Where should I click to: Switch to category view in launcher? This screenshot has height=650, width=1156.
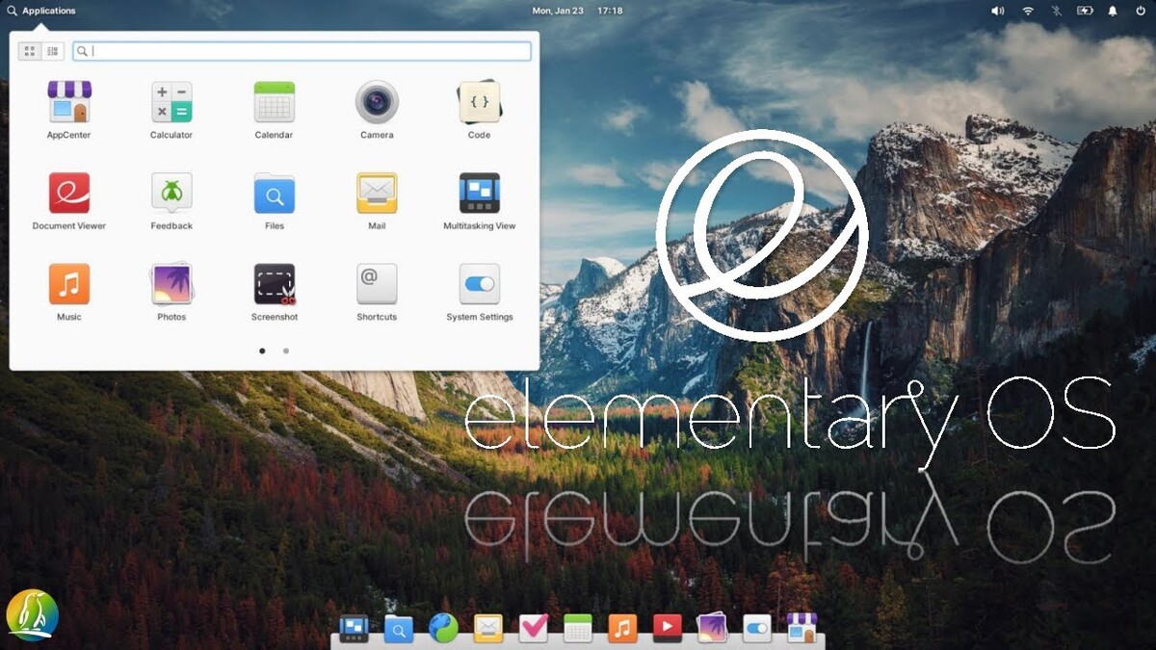click(x=53, y=51)
